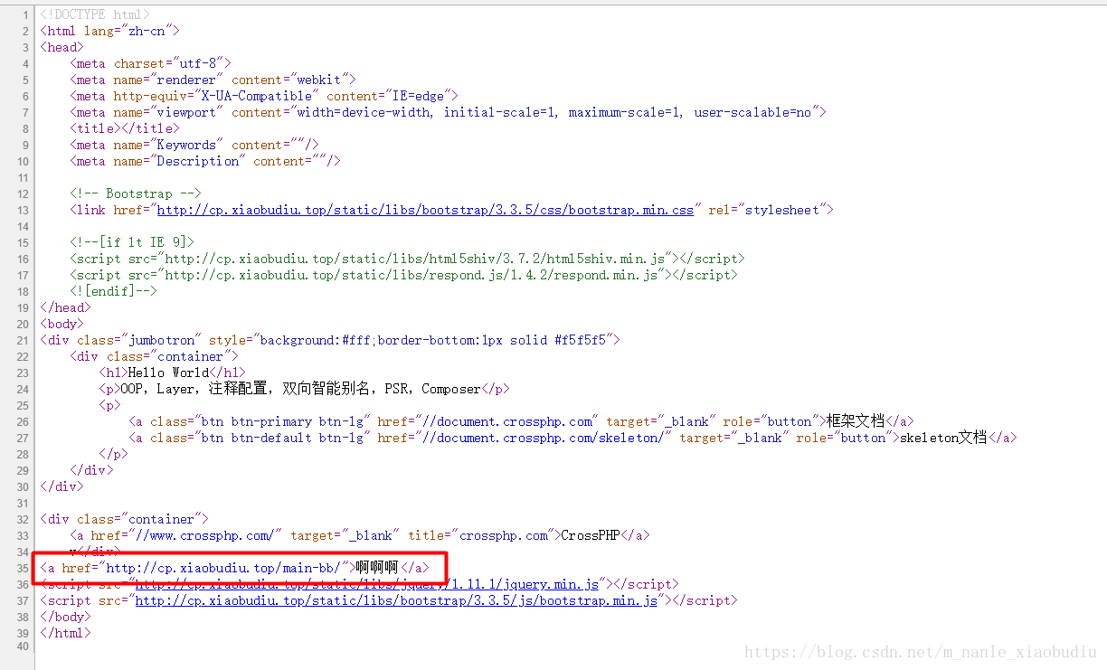Open the jquery.min.js script link
Image resolution: width=1107 pixels, height=670 pixels.
pos(366,584)
